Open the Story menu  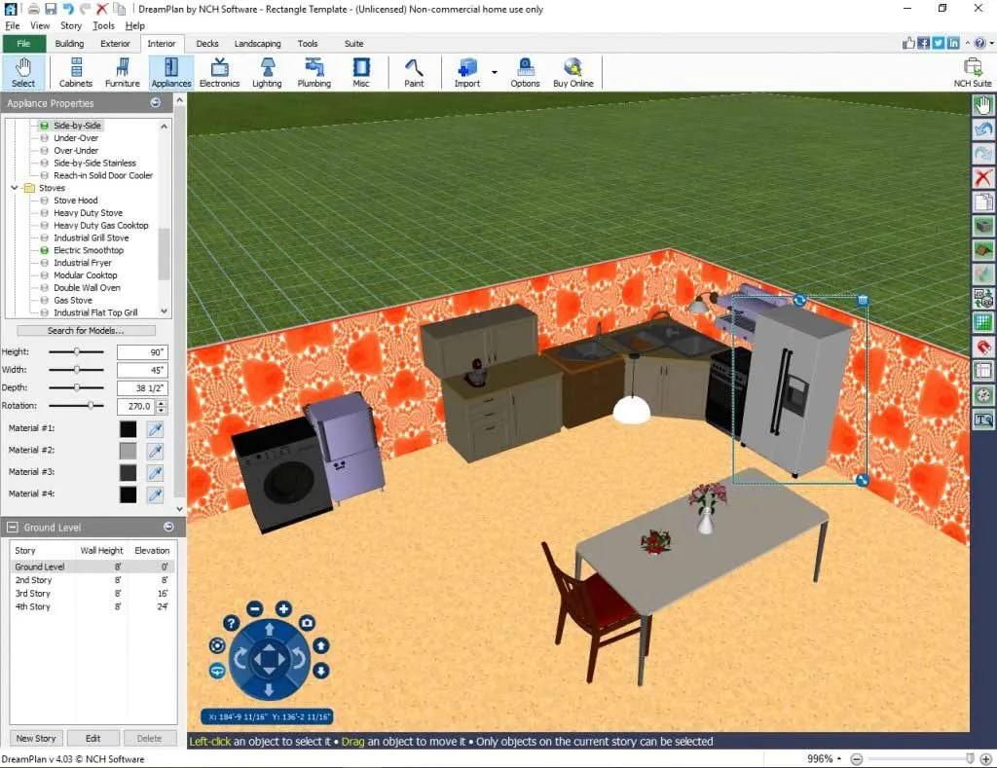pos(70,25)
